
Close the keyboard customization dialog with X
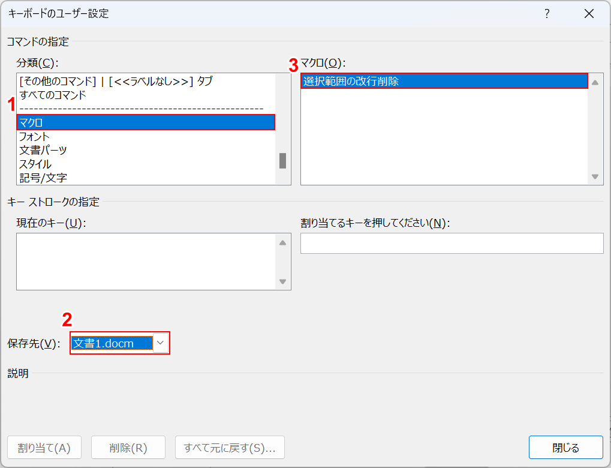coord(589,14)
